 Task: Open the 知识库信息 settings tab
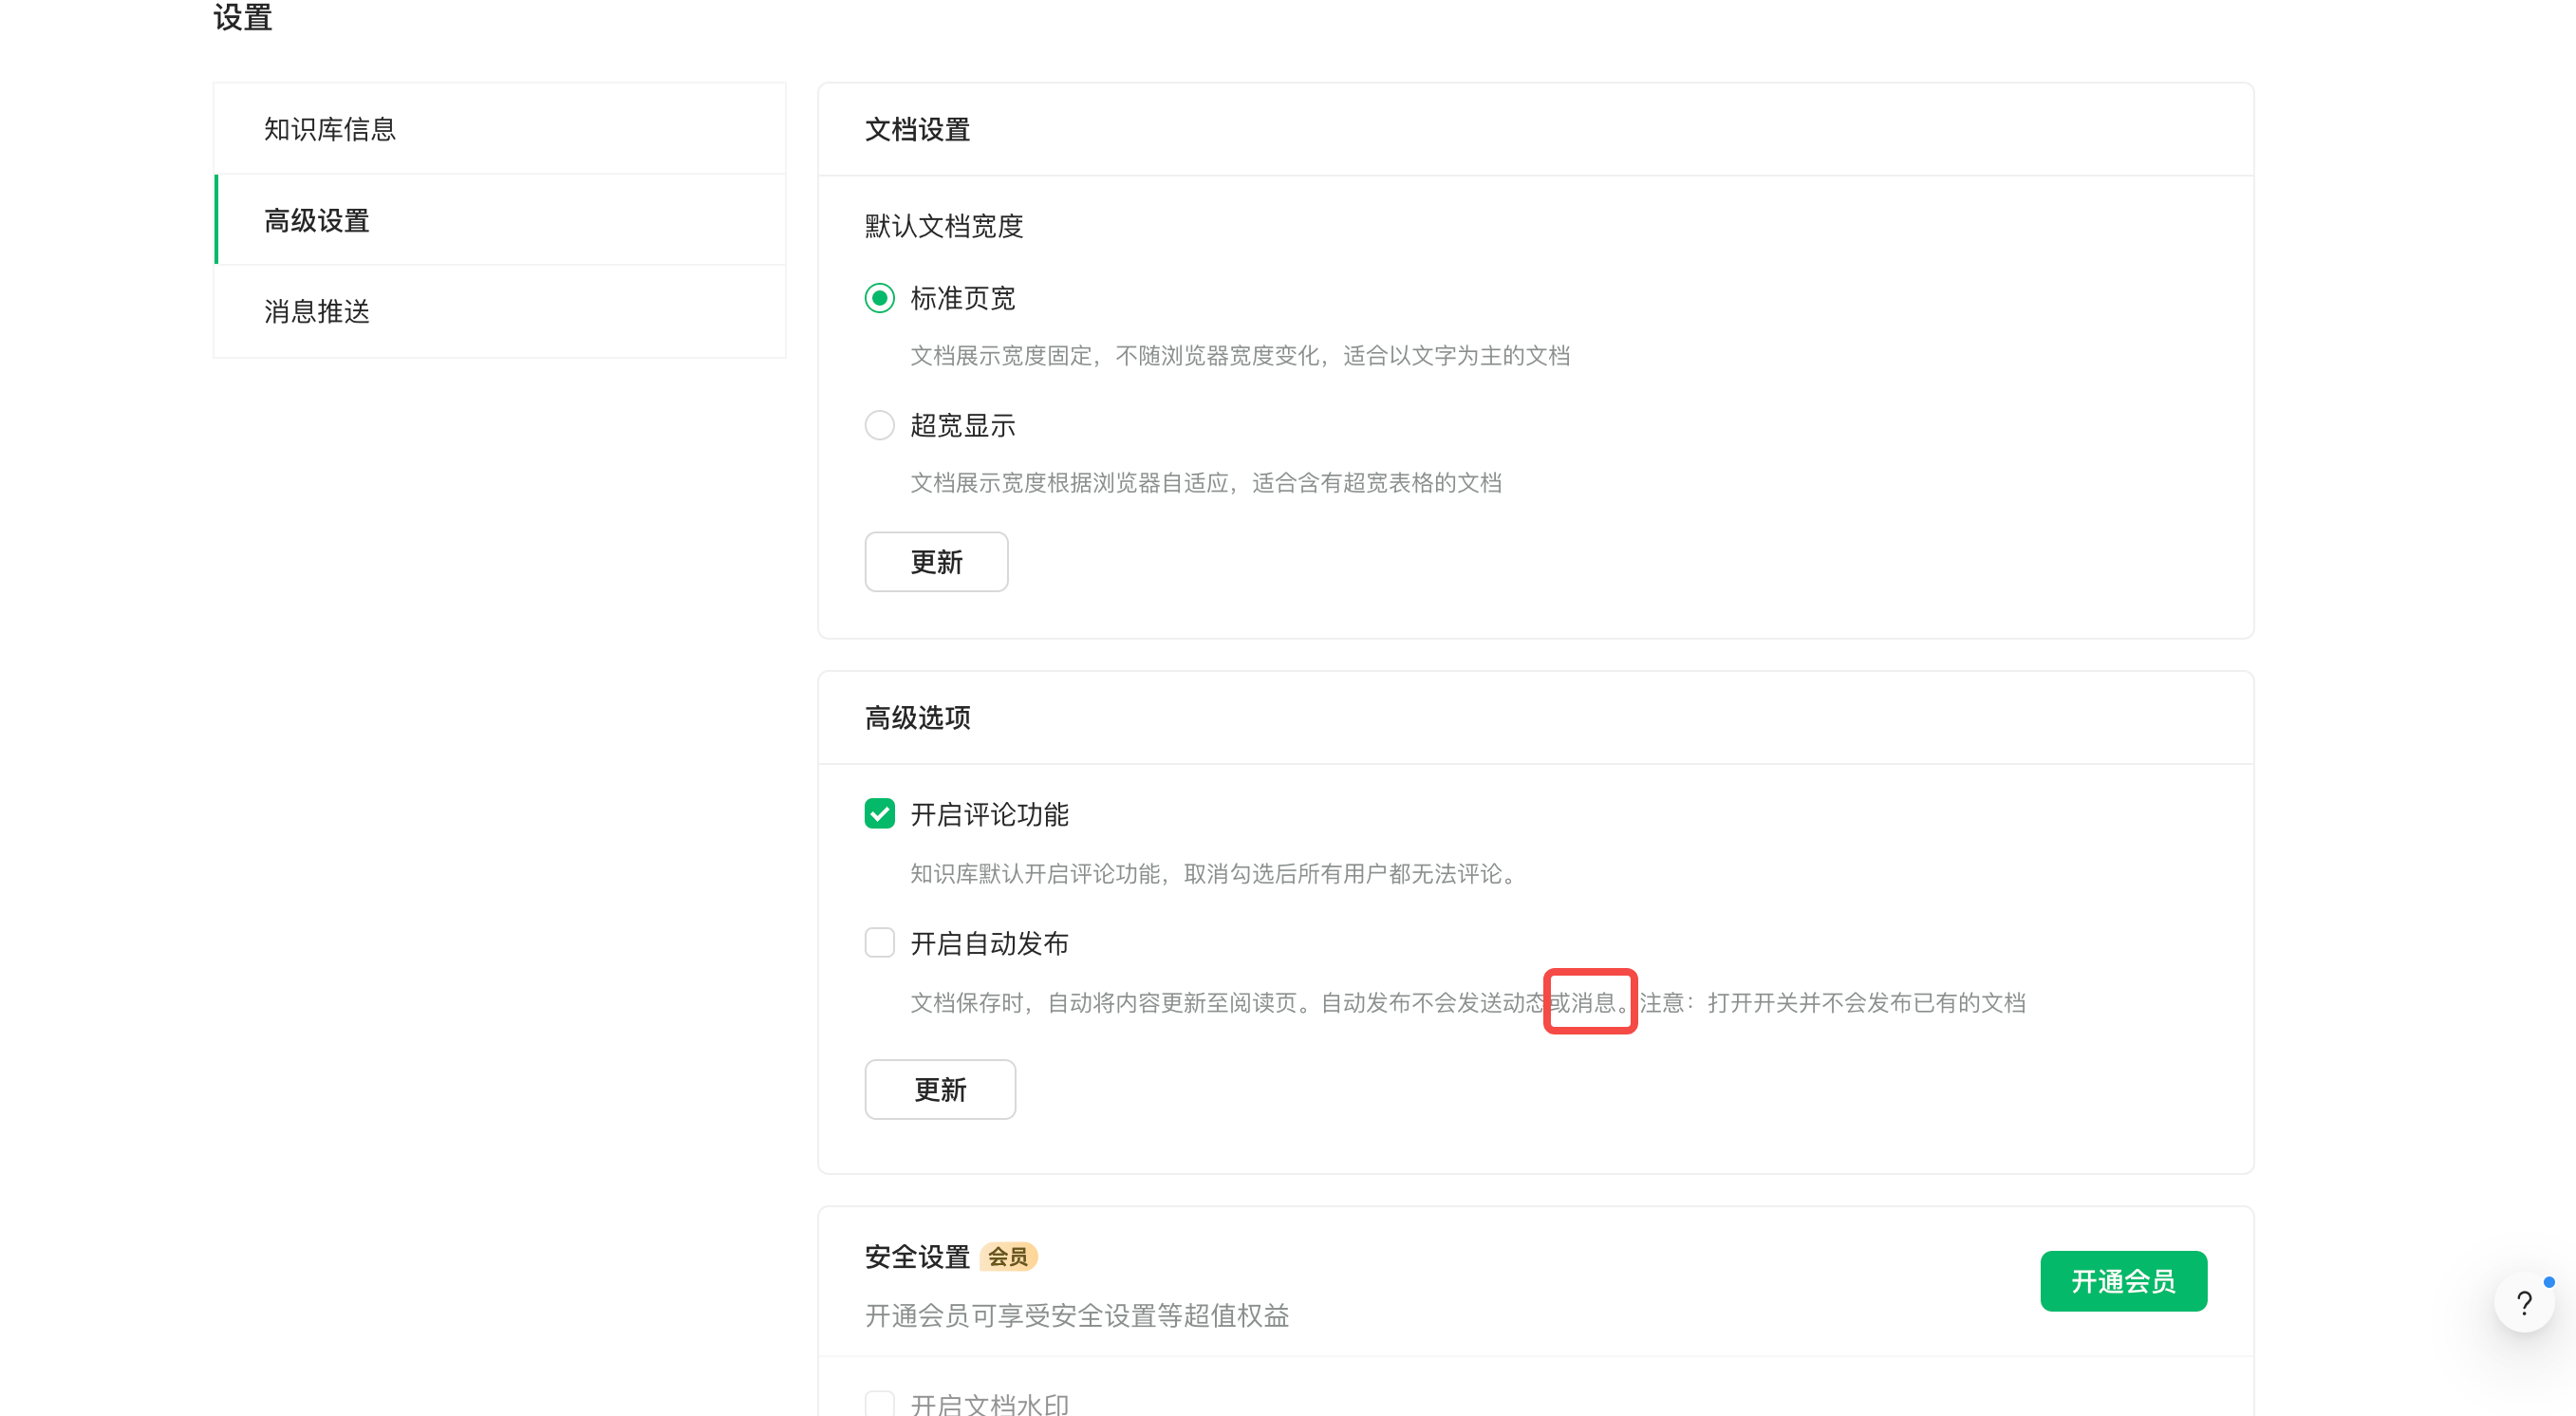(330, 129)
